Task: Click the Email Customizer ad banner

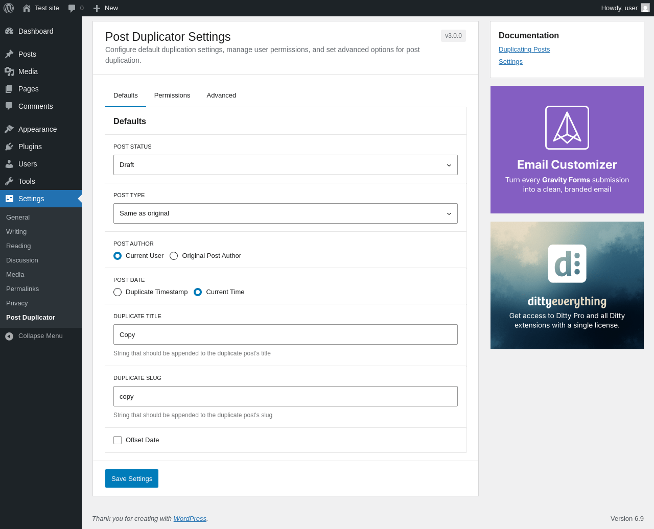Action: [567, 150]
